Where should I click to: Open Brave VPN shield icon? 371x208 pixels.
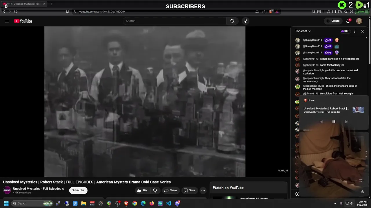tap(352, 12)
